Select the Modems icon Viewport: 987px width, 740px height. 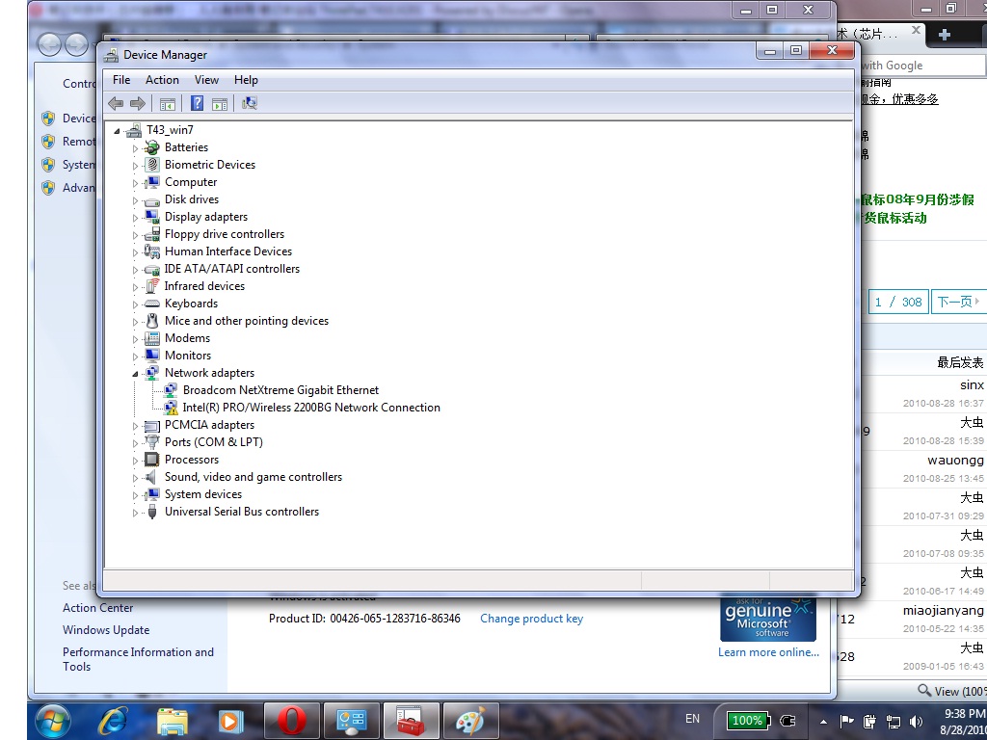pos(151,338)
